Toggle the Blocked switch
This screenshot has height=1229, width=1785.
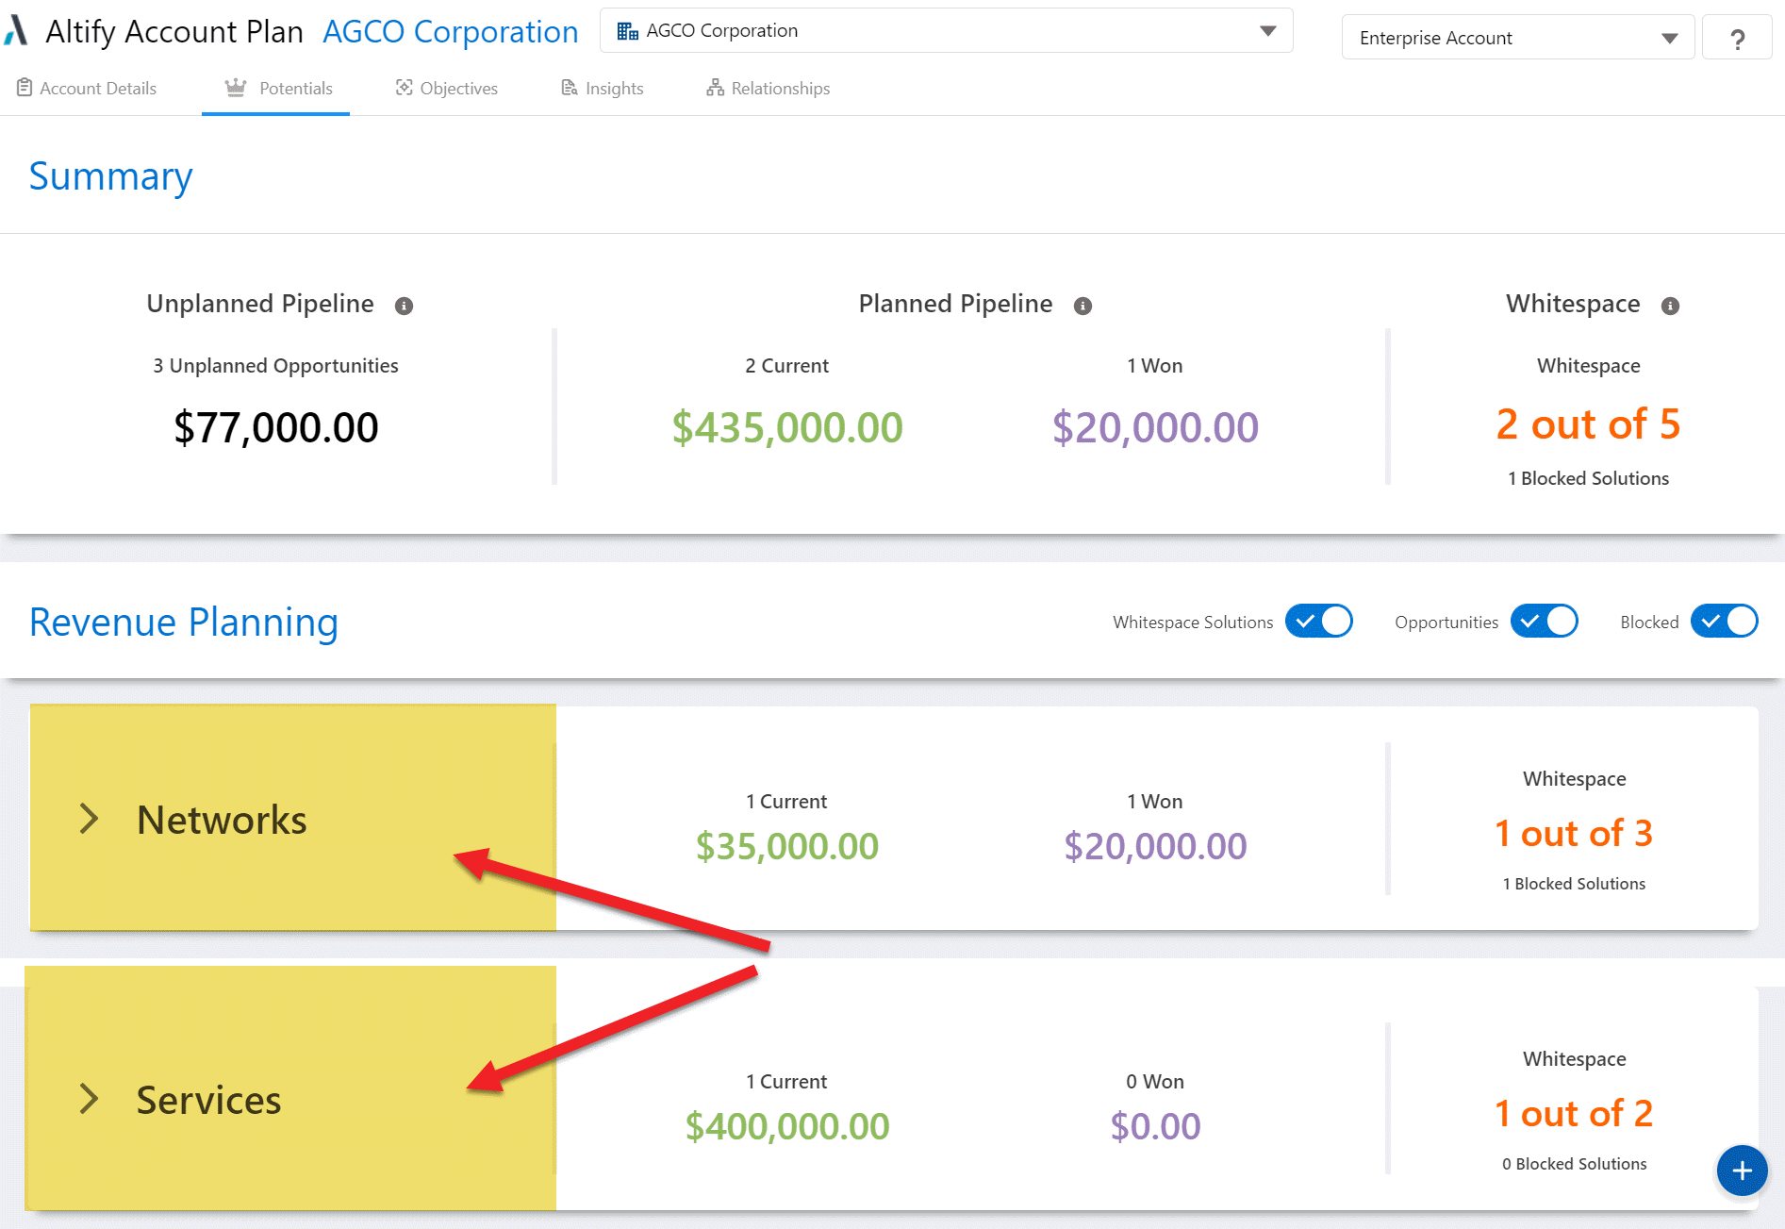(1725, 622)
